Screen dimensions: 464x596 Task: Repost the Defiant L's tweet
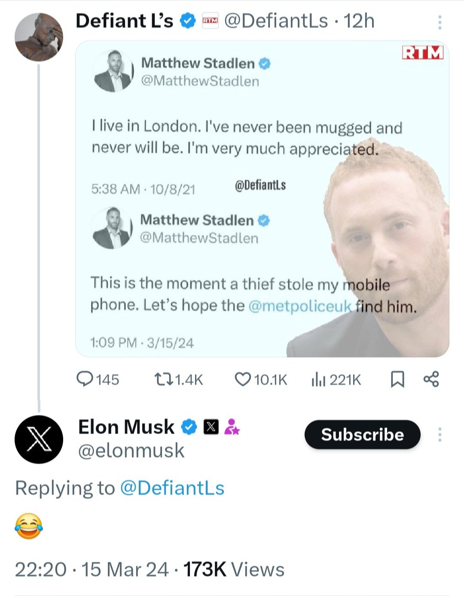[x=163, y=379]
